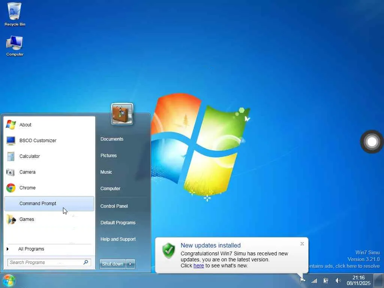Click the Search Programs field
Viewport: 384px width, 288px height.
click(x=49, y=262)
